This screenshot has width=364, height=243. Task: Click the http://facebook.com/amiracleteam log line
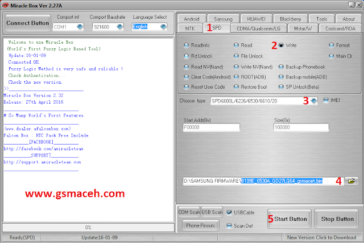point(43,149)
